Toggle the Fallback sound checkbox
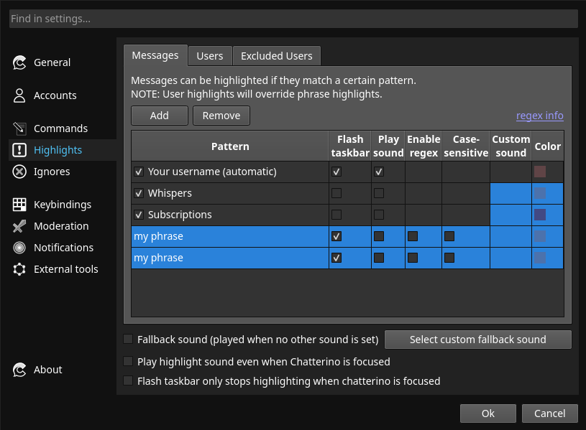Image resolution: width=586 pixels, height=430 pixels. 128,339
